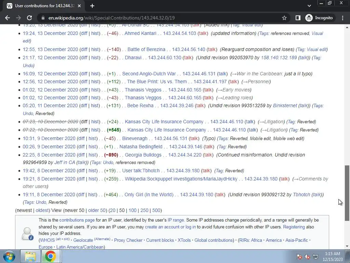This screenshot has height=263, width=350.
Task: Open the Jeff in CA user link
Action: [65, 163]
